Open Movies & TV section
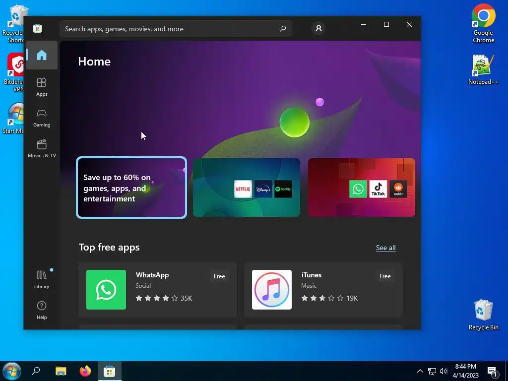The image size is (508, 381). (x=42, y=148)
